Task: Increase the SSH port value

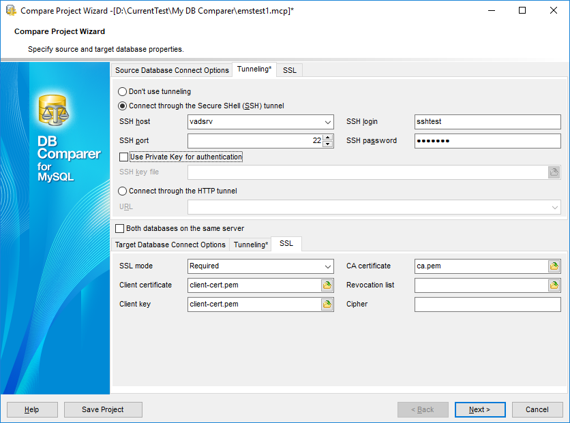Action: [x=328, y=138]
